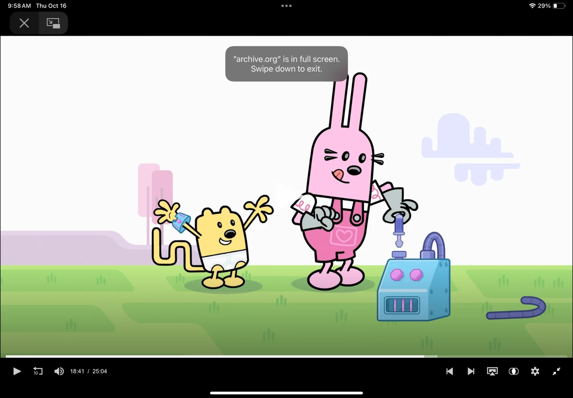Exit full screen mode
Image resolution: width=573 pixels, height=398 pixels.
click(556, 371)
